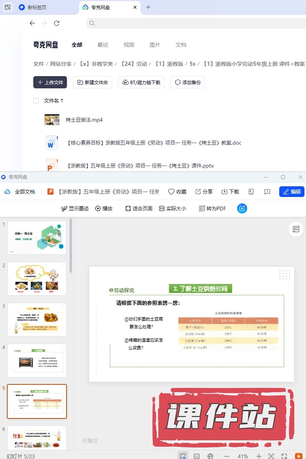Click 新建文件夹 button
The image size is (306, 459).
point(93,82)
